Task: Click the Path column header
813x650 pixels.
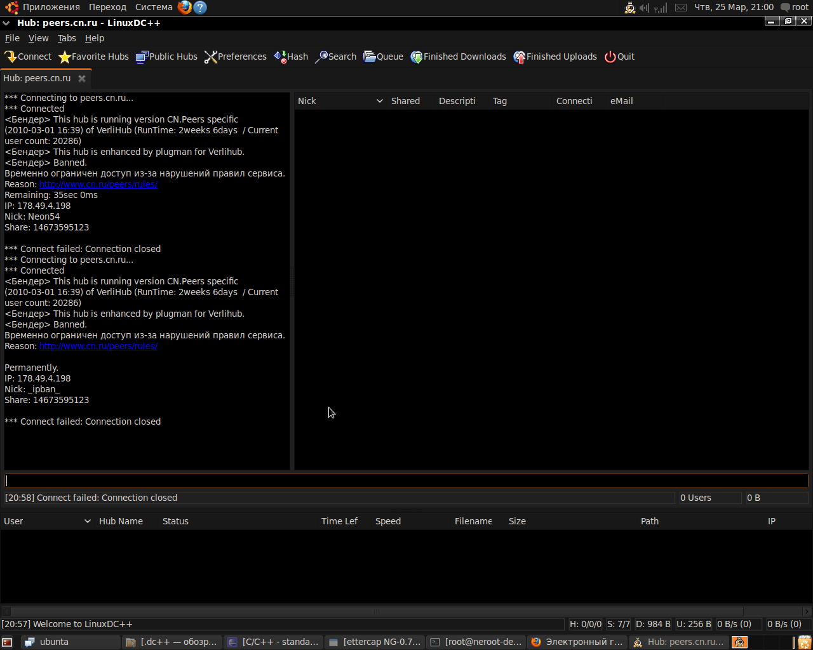Action: tap(701, 521)
